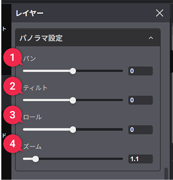
Task: Click the dark unfilled track of ズーム slider
Action: pyautogui.click(x=81, y=159)
